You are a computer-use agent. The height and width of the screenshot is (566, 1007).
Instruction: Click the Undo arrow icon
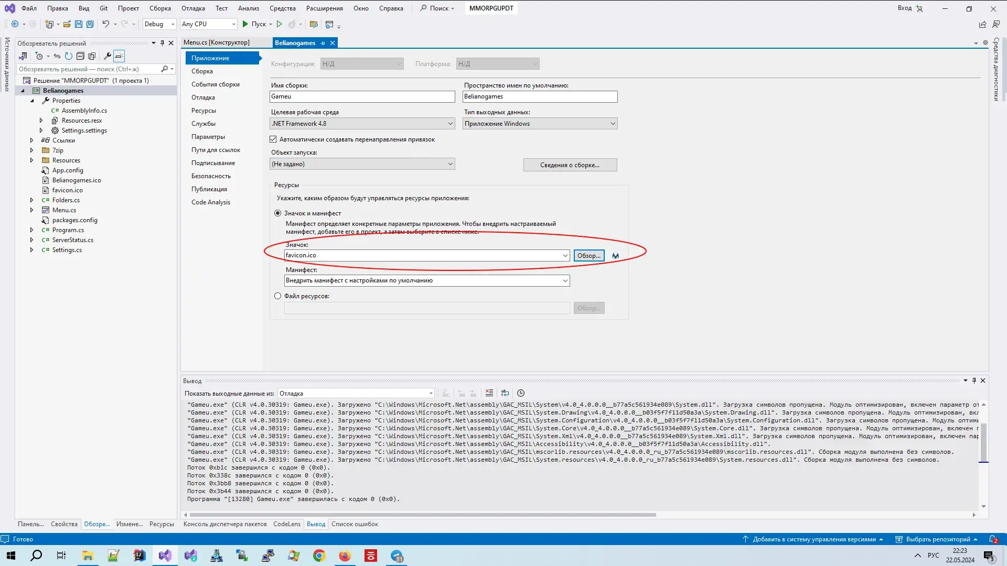[x=105, y=24]
